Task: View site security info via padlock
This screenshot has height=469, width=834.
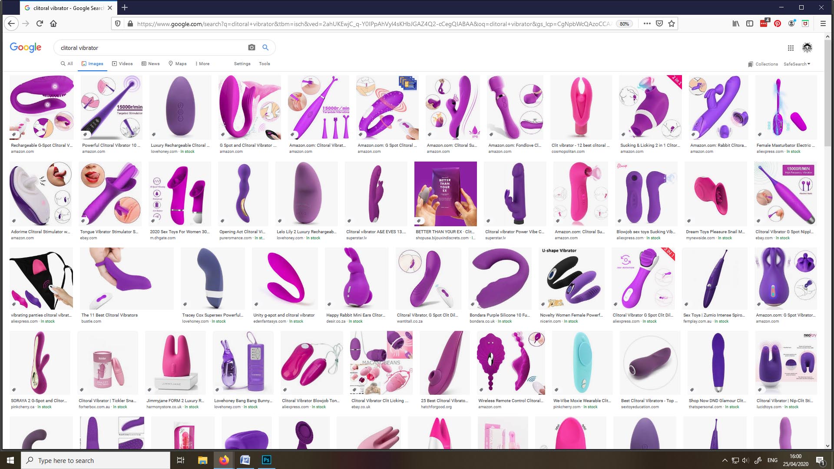Action: point(130,24)
